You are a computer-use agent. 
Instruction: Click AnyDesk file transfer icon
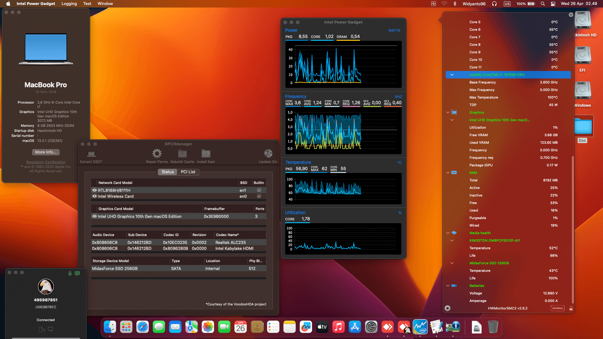[42, 329]
